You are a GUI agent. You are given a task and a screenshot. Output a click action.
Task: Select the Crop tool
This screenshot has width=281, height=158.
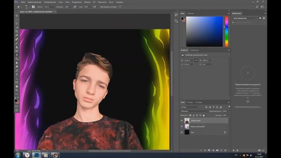(x=17, y=31)
